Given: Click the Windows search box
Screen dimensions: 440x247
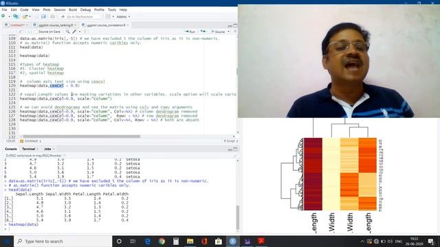Looking at the screenshot, I should tap(63, 241).
